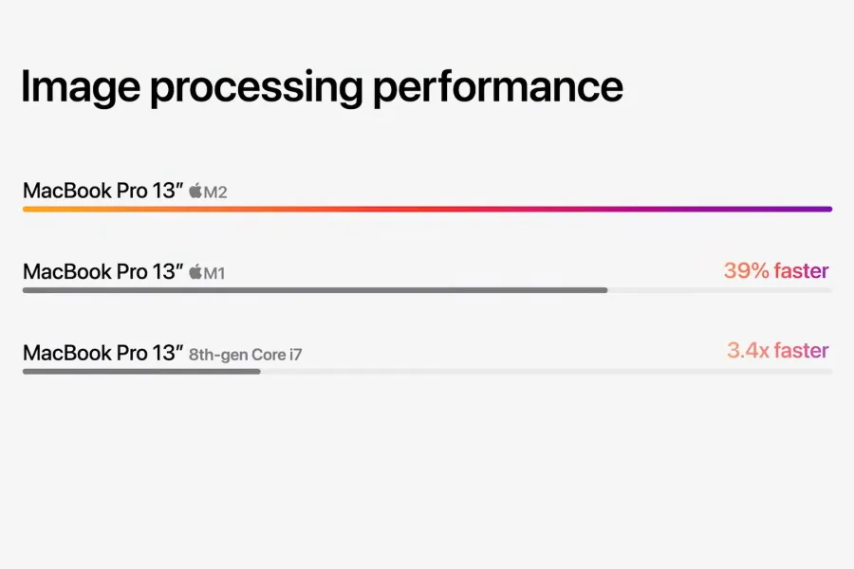Screen dimensions: 854x569
Task: Click the word 'performance' in the heading
Action: 498,87
